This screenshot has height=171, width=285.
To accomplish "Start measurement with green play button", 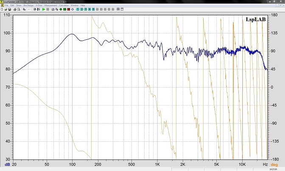I will 44,9.
